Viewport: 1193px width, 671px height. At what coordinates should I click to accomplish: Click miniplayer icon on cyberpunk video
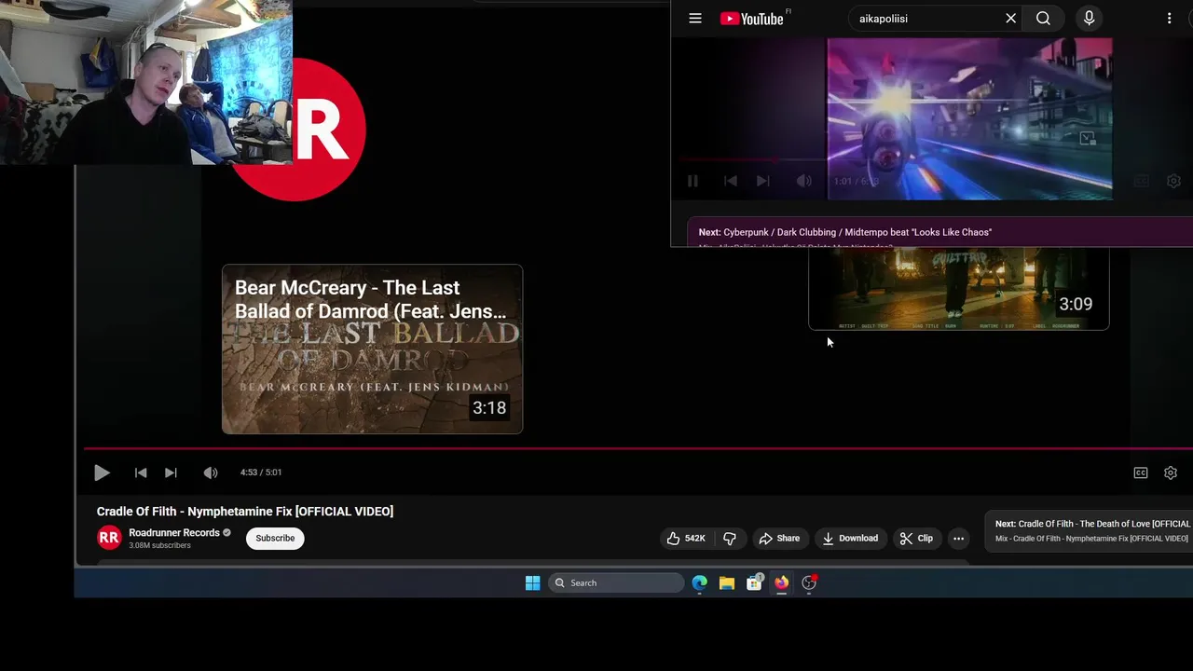coord(1087,138)
